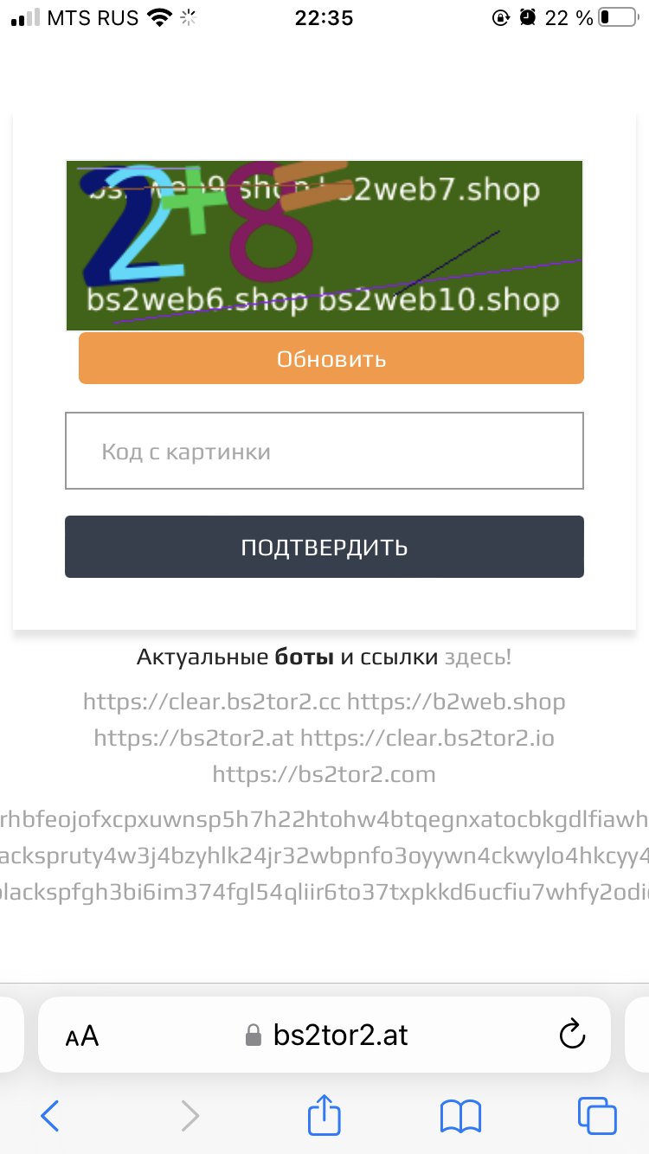Click the ПОДТВЕРДИТЬ button
The height and width of the screenshot is (1154, 649).
[x=324, y=547]
